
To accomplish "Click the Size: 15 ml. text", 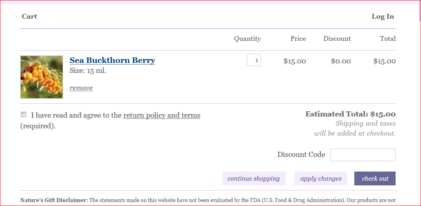I will click(x=88, y=71).
